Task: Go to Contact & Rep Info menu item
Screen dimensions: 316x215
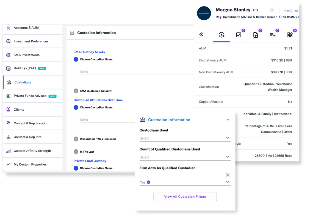Action: [x=33, y=137]
